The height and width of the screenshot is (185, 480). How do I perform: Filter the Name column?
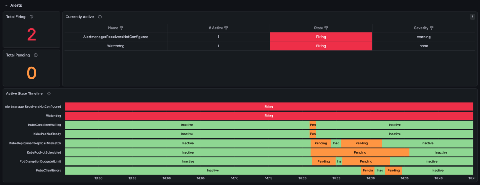coord(121,28)
